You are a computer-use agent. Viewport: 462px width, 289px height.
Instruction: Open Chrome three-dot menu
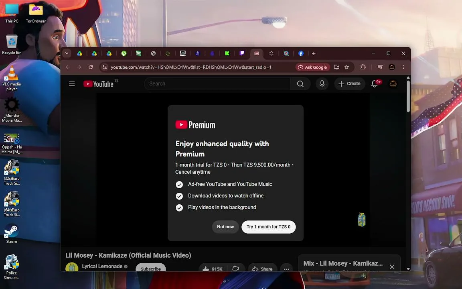click(x=403, y=67)
